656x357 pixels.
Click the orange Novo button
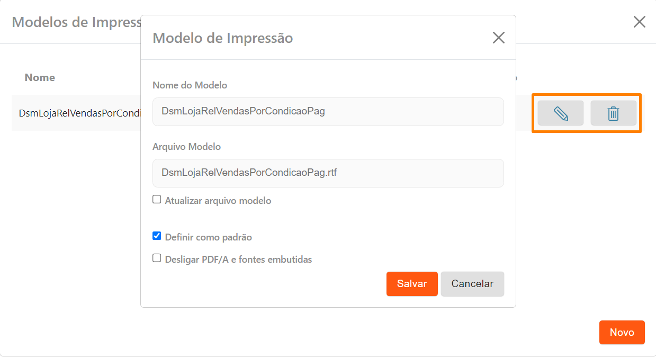pos(622,332)
